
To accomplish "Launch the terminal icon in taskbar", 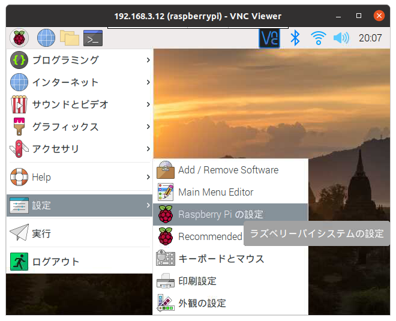I will [93, 38].
